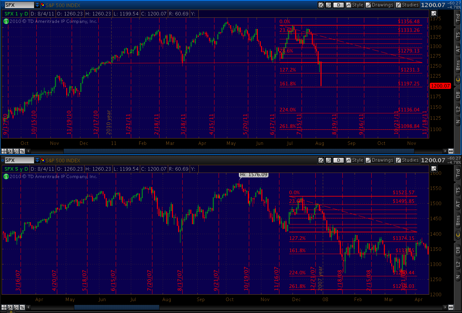Open upper chart's Btns side tab
Image resolution: width=462 pixels, height=313 pixels.
click(458, 65)
